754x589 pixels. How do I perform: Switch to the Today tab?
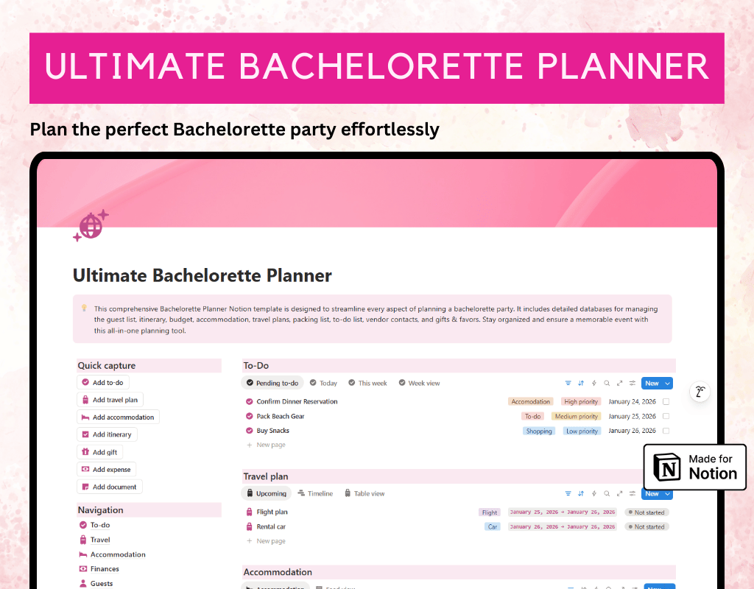tap(323, 383)
